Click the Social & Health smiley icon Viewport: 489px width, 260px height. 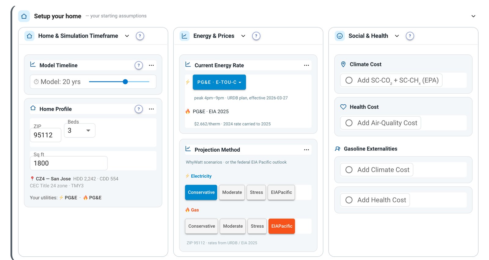coord(340,36)
